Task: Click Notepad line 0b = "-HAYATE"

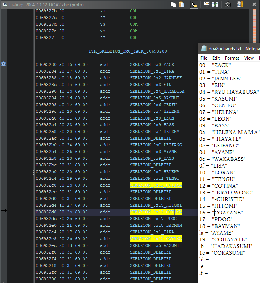Action: [220, 139]
